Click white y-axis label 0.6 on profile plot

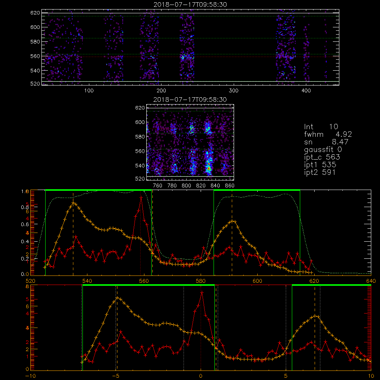click(25, 224)
